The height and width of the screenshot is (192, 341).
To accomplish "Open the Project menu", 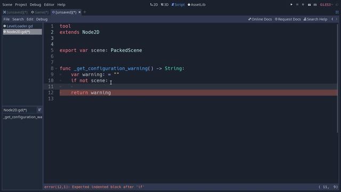I will tap(21, 5).
